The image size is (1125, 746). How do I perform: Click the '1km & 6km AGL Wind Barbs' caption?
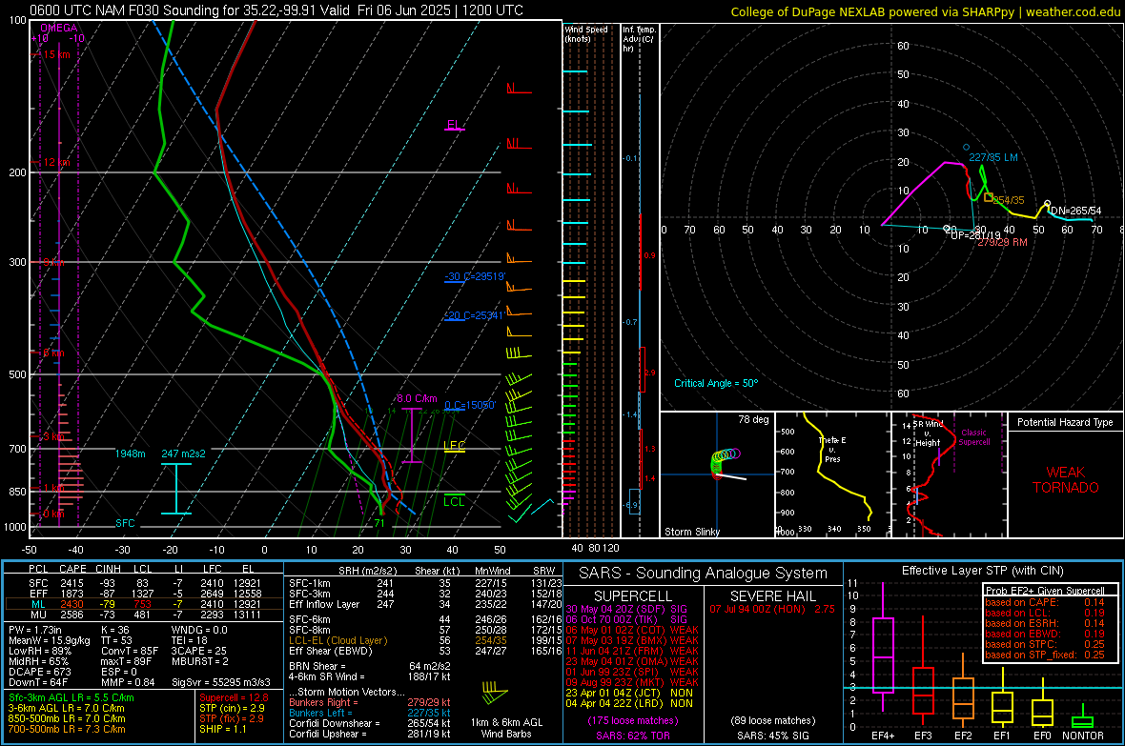(506, 728)
